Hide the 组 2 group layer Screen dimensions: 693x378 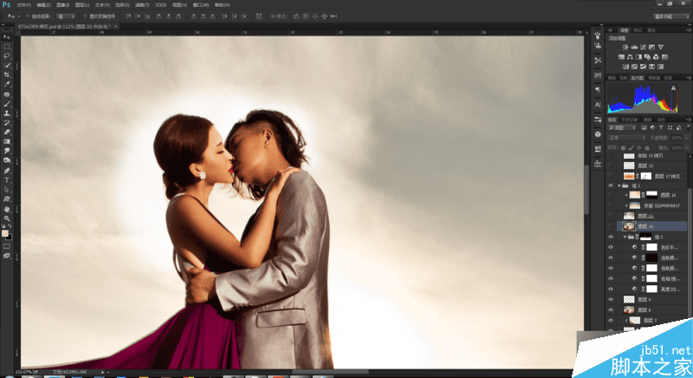coord(611,237)
